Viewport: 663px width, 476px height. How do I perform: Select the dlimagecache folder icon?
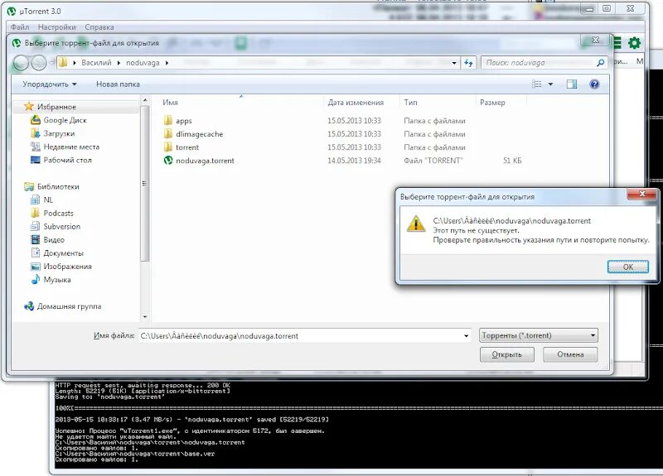(x=168, y=134)
